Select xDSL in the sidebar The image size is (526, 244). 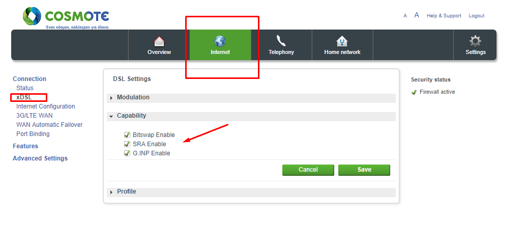click(24, 97)
